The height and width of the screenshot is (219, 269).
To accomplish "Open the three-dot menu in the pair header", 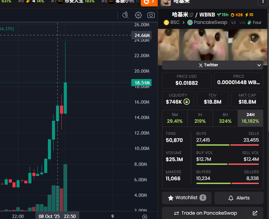I will point(263,2).
